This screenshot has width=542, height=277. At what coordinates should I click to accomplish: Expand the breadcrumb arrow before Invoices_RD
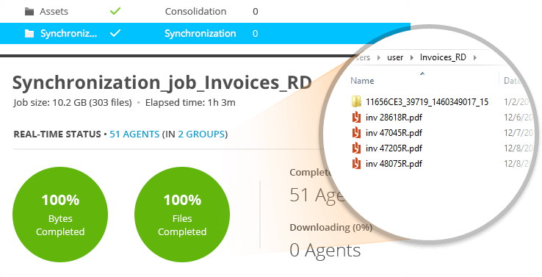click(x=412, y=57)
